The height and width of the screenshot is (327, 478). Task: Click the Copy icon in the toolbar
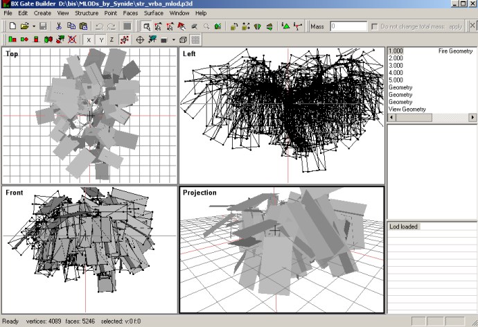tap(71, 26)
